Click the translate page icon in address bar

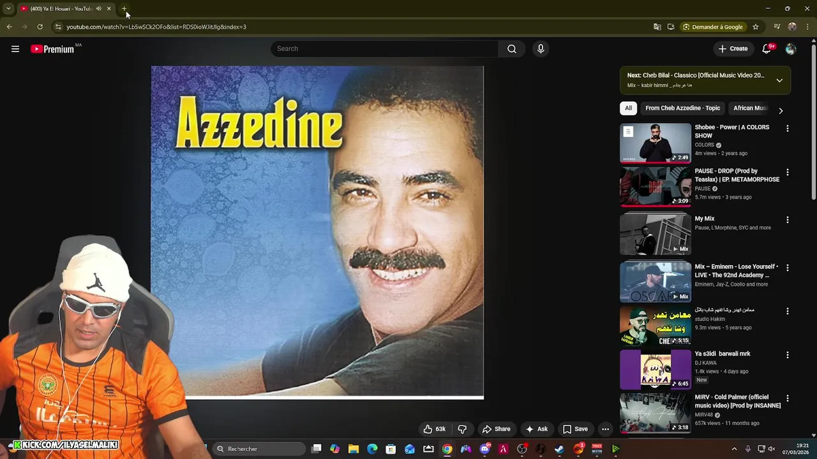pyautogui.click(x=657, y=27)
